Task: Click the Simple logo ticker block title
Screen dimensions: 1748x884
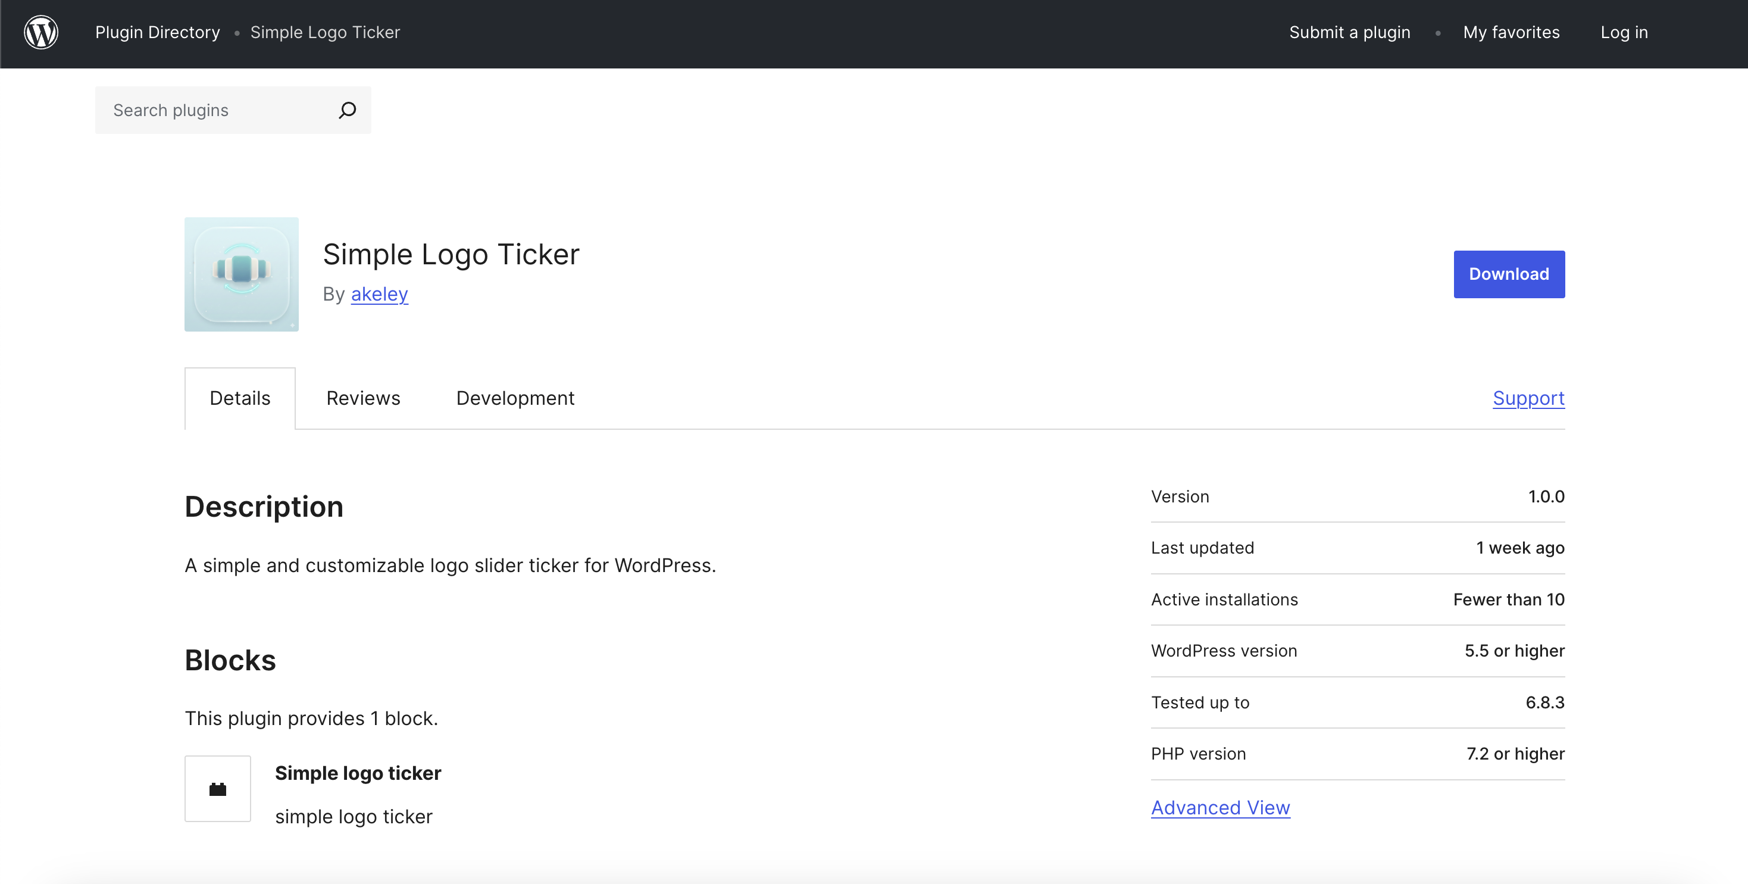Action: [358, 773]
